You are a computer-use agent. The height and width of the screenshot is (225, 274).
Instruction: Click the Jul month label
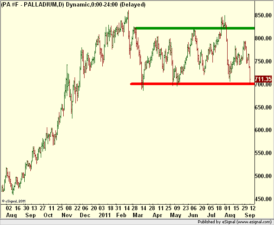point(211,215)
